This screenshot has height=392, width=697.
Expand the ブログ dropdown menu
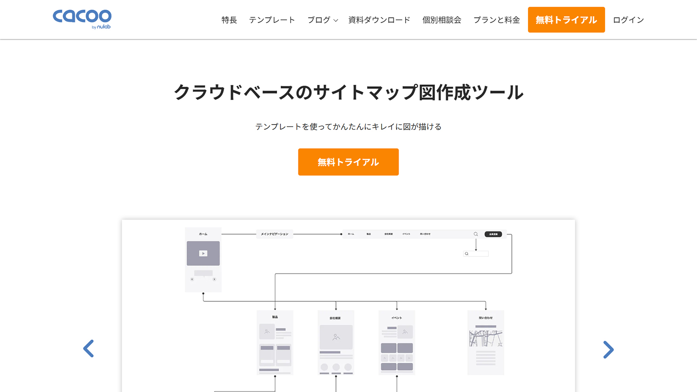pyautogui.click(x=322, y=20)
